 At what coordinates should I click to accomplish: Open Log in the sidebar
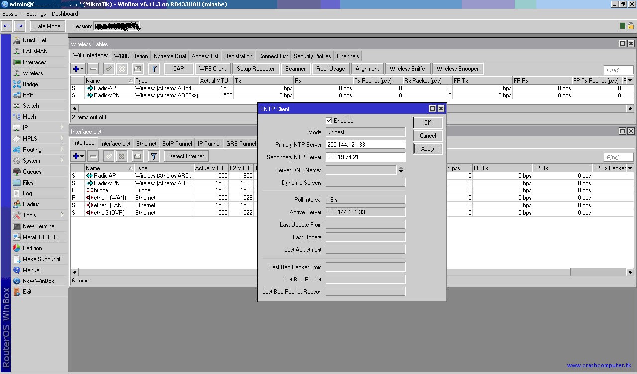click(27, 193)
